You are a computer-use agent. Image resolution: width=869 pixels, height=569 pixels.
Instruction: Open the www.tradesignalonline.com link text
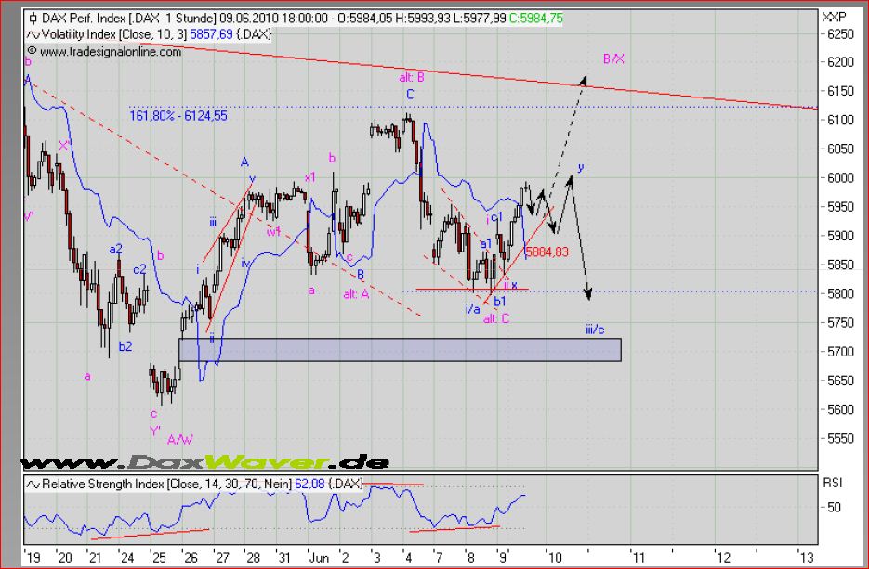pyautogui.click(x=111, y=51)
